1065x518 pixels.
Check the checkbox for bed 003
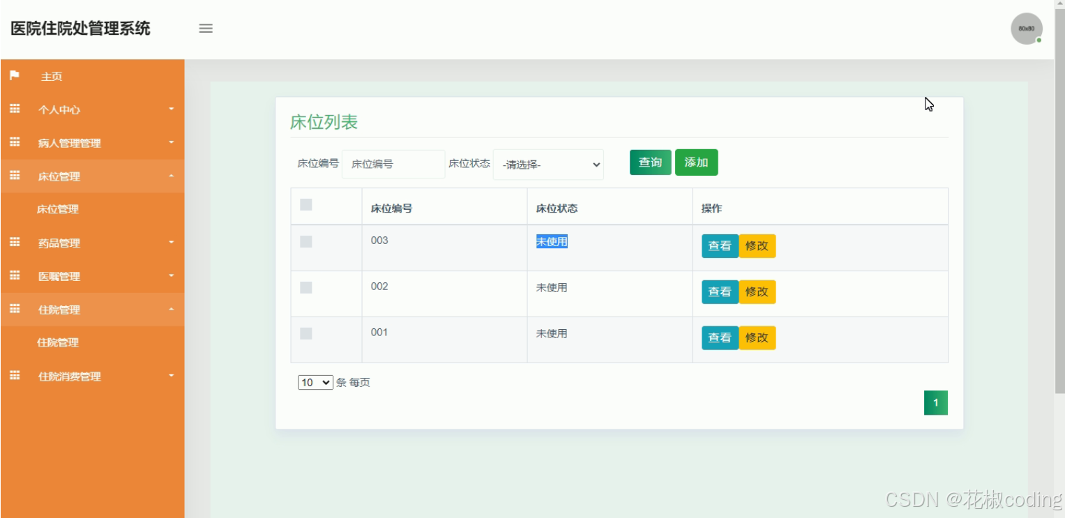305,241
